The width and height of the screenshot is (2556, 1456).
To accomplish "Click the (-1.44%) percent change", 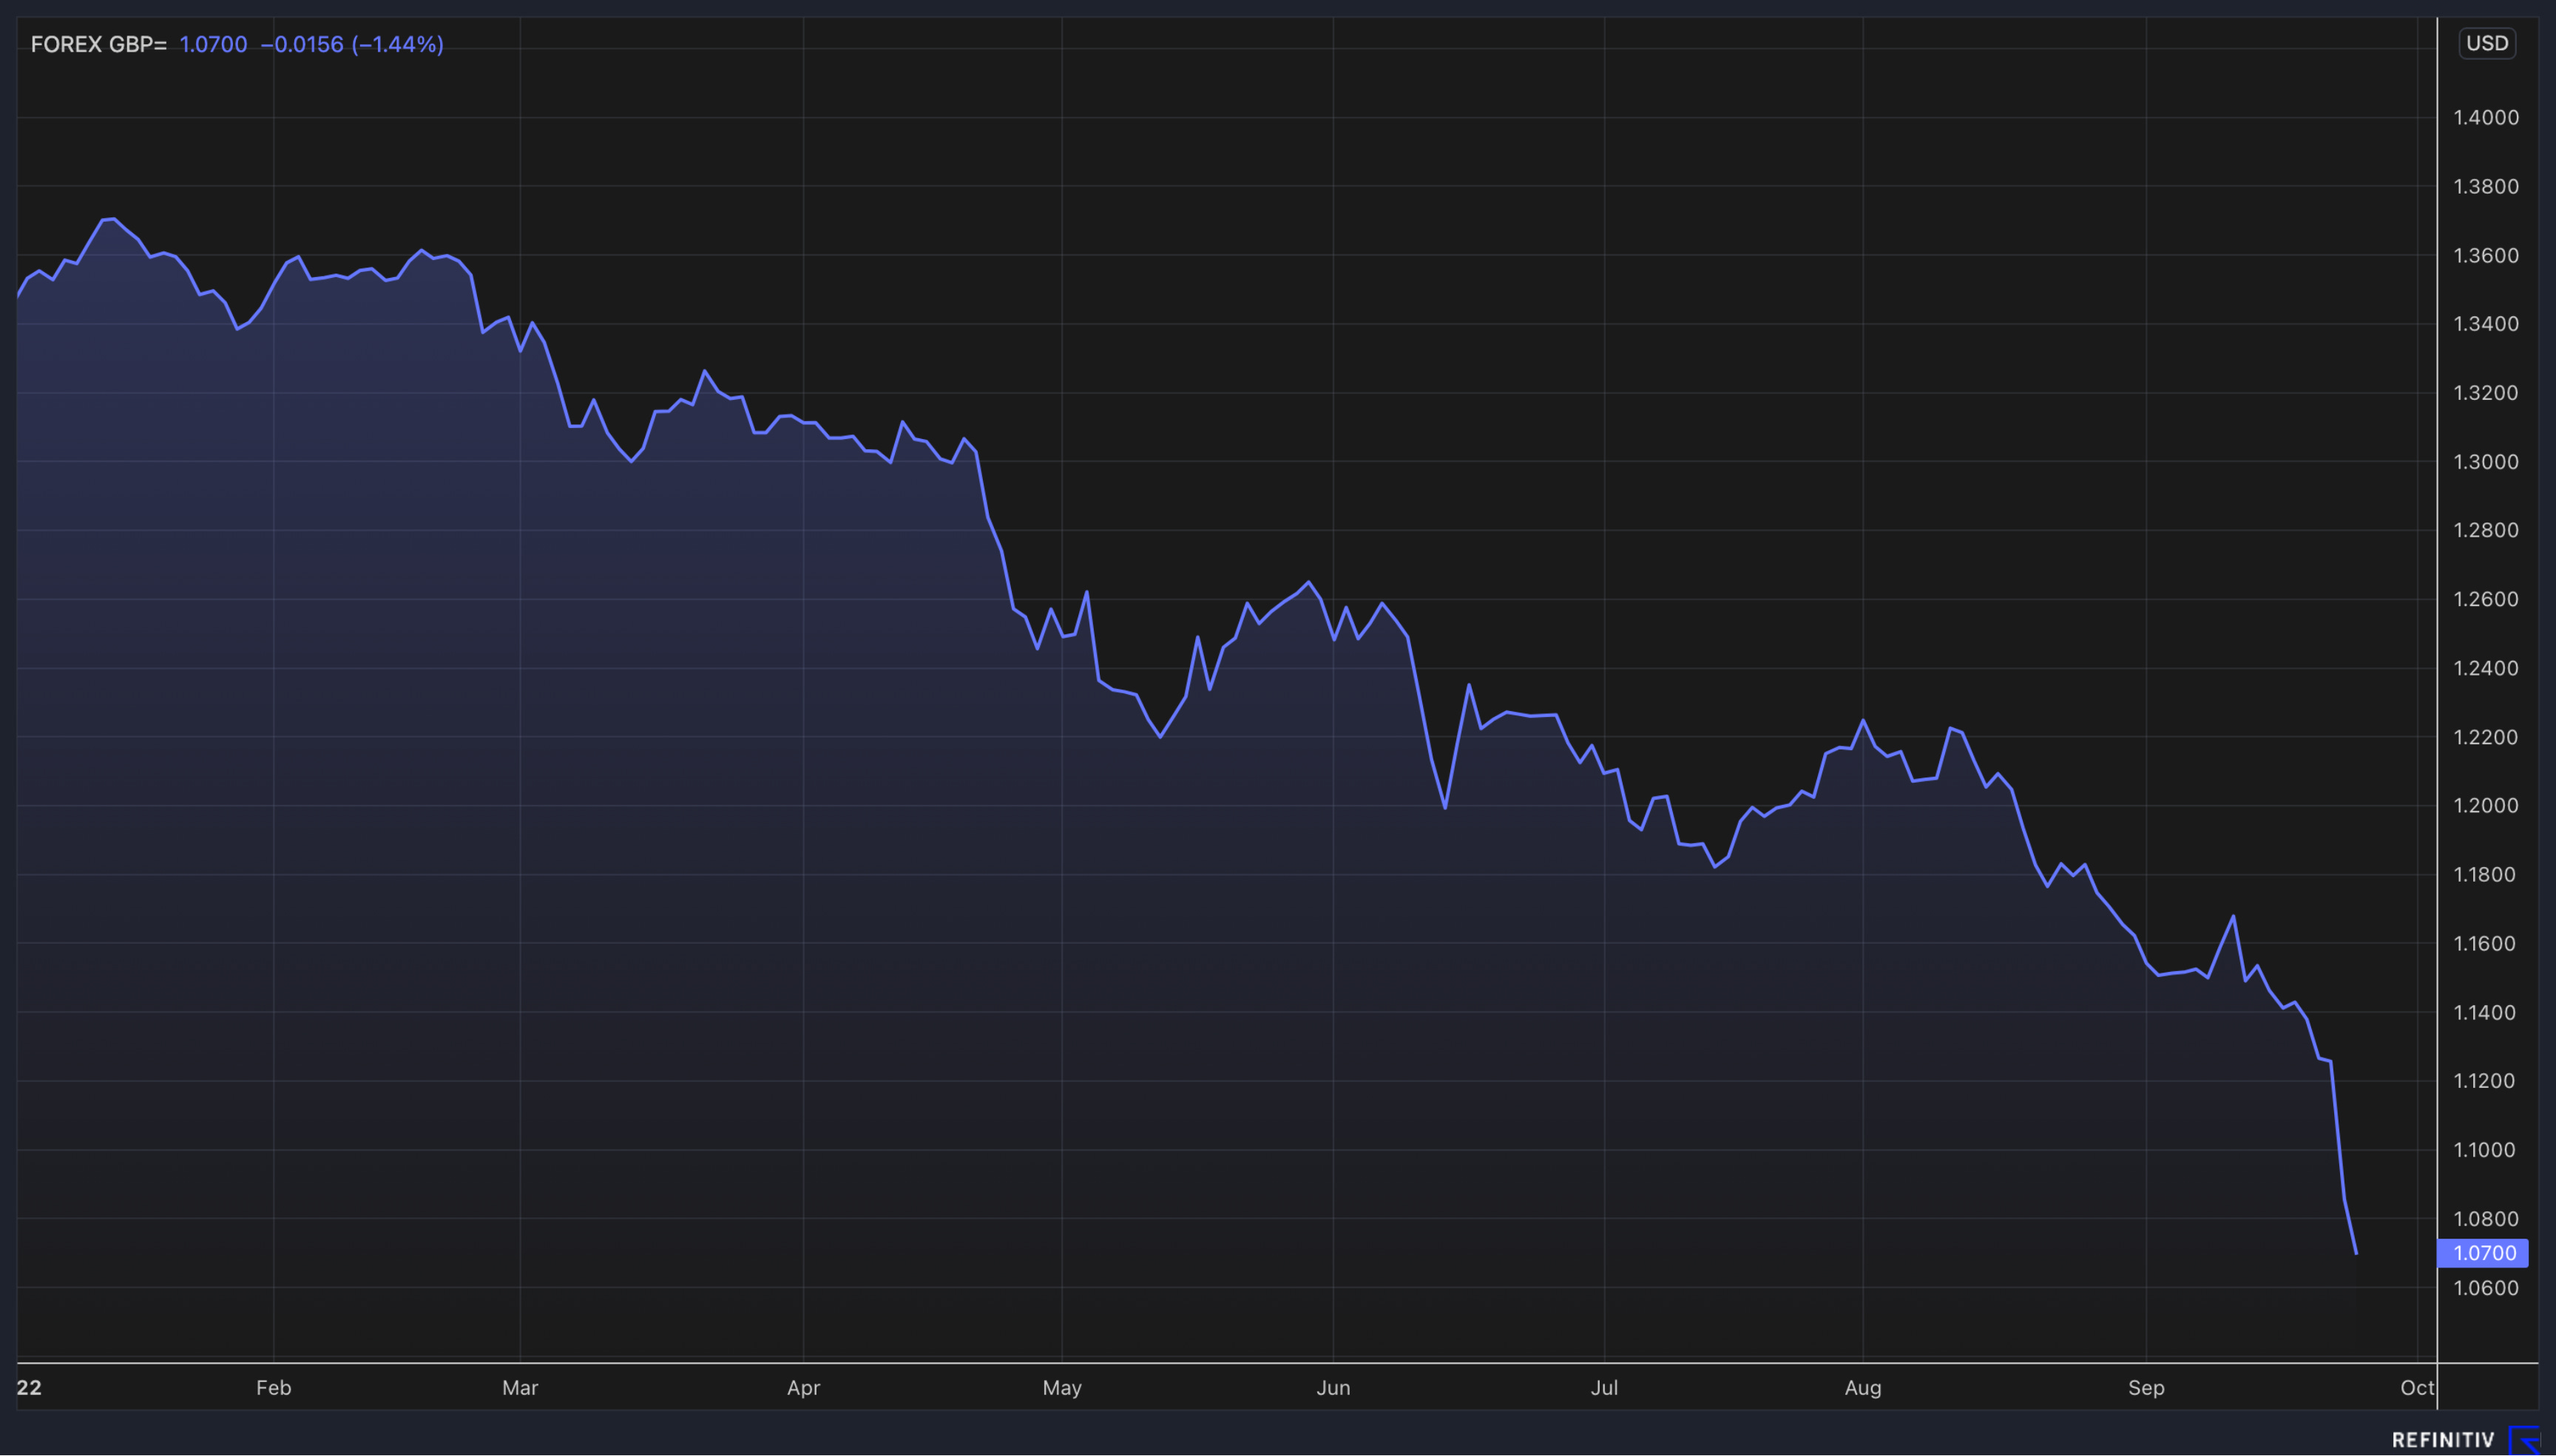I will pyautogui.click(x=397, y=44).
